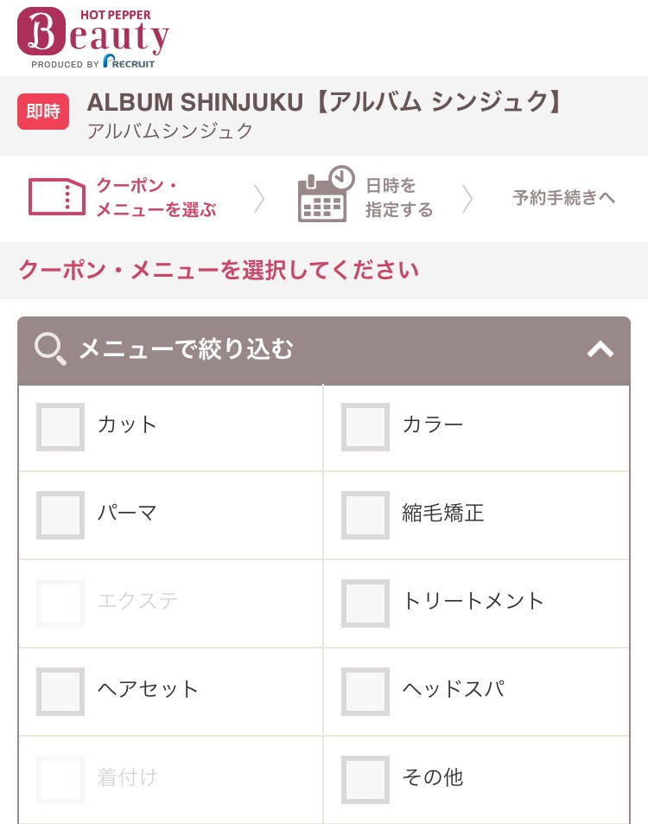Click the coupon ticket icon
This screenshot has height=824, width=648.
57,197
